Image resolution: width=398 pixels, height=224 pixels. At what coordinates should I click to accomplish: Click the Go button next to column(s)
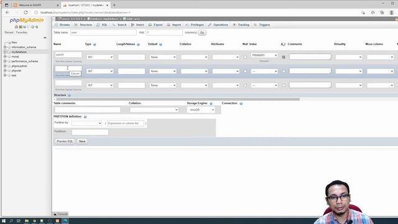click(x=202, y=32)
